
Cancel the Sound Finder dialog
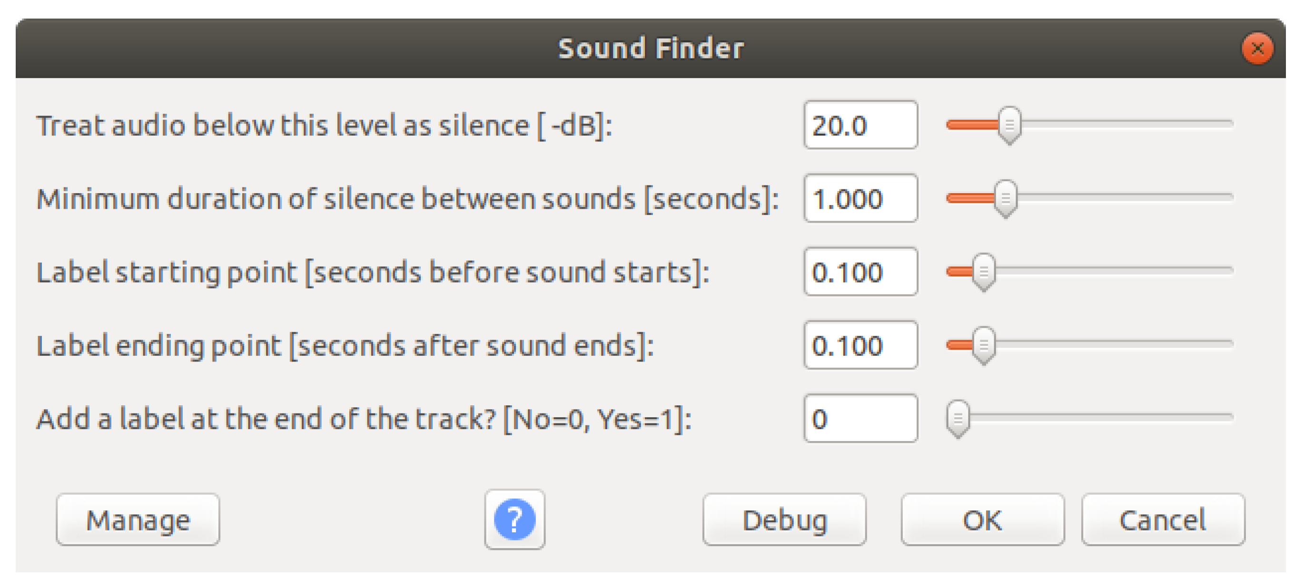click(1163, 519)
